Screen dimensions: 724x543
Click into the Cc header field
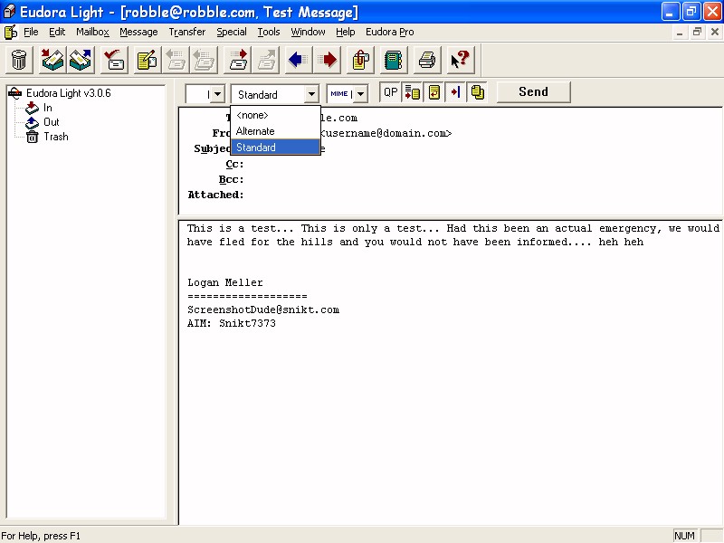[483, 164]
